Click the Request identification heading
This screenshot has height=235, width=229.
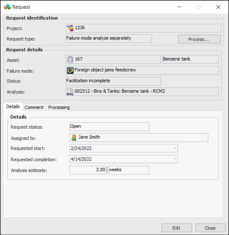pyautogui.click(x=32, y=18)
